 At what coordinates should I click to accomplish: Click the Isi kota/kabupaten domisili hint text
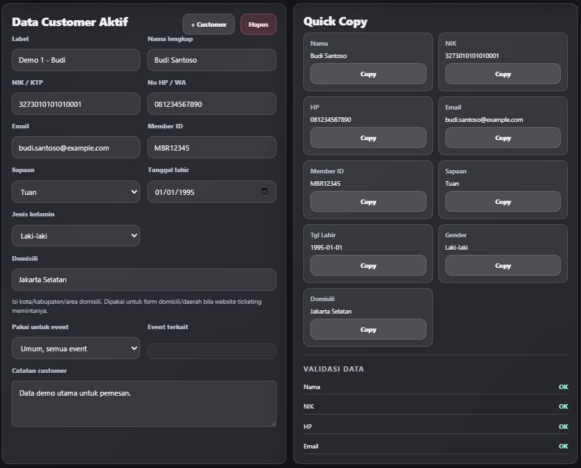tap(137, 306)
